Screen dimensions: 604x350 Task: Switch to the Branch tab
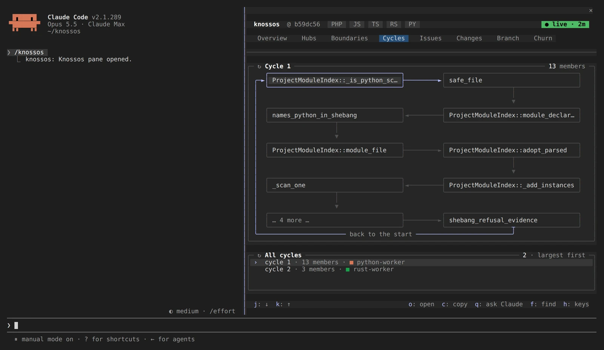pos(508,38)
